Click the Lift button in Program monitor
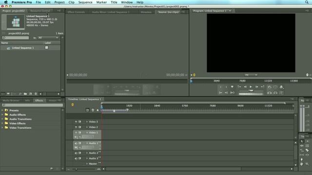 pos(270,93)
